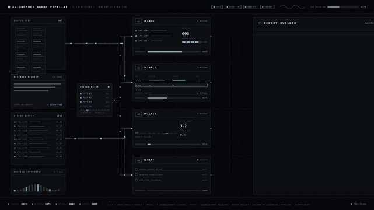Click the second pill button in the header
This screenshot has width=374, height=210.
[x=233, y=7]
